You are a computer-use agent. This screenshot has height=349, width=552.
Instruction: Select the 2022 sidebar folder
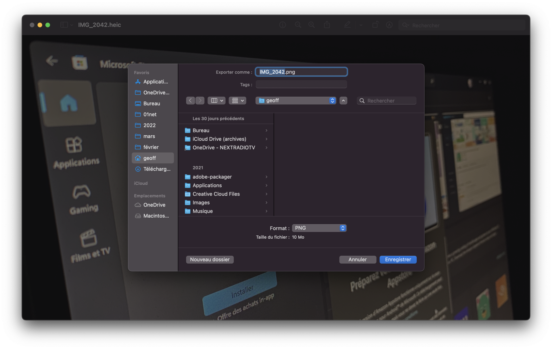tap(153, 125)
